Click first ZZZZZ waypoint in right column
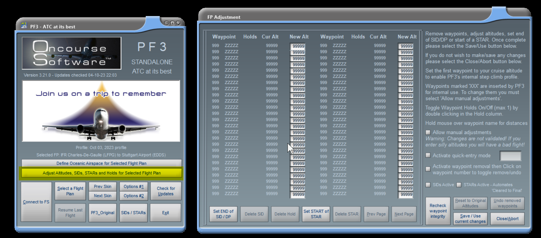541x238 pixels. pyautogui.click(x=339, y=45)
